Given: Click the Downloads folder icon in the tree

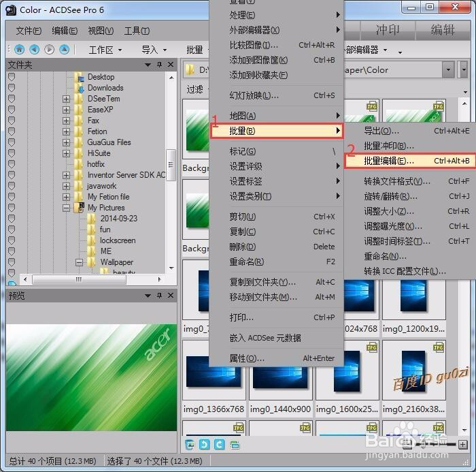Looking at the screenshot, I should pos(80,88).
